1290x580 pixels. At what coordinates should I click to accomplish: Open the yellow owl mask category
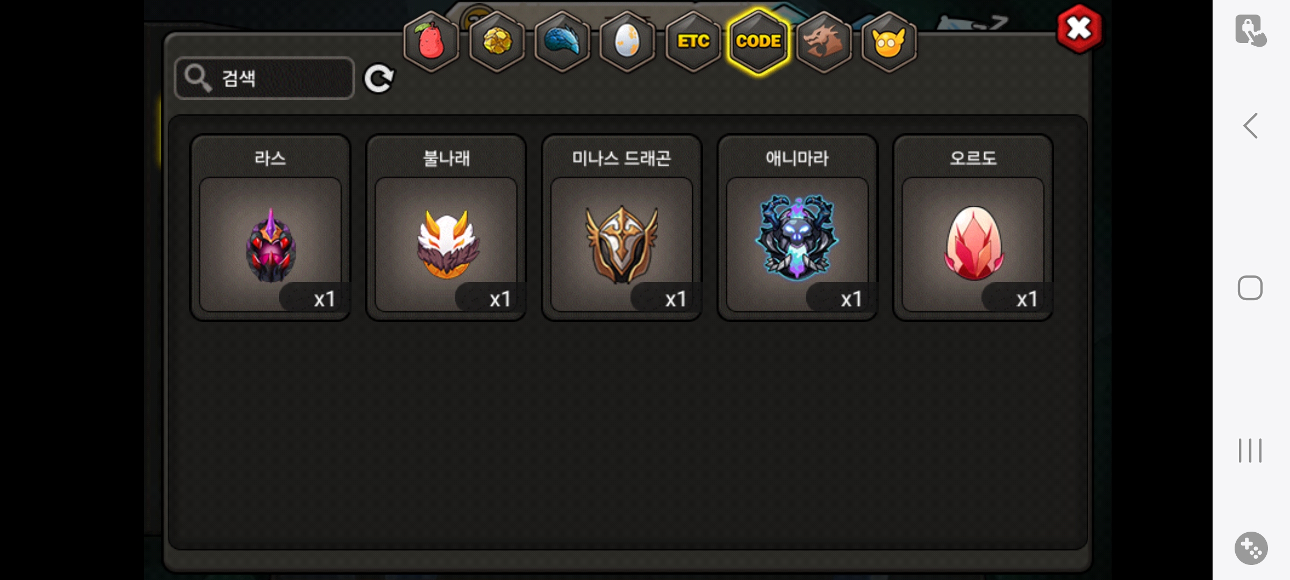coord(889,41)
